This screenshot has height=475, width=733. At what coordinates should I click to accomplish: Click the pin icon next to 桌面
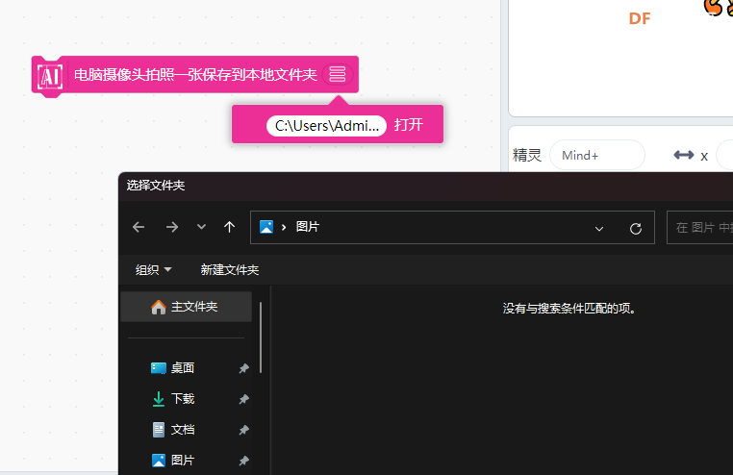click(243, 368)
